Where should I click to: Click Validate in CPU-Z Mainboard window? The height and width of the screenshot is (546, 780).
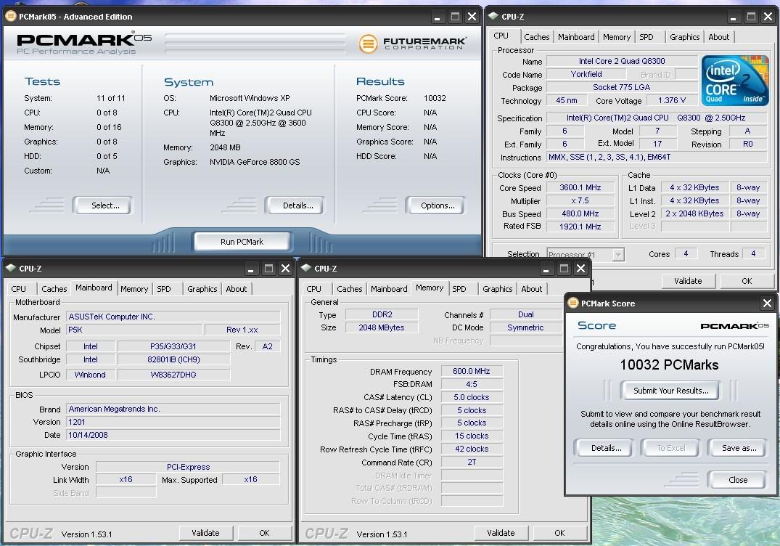pos(205,533)
